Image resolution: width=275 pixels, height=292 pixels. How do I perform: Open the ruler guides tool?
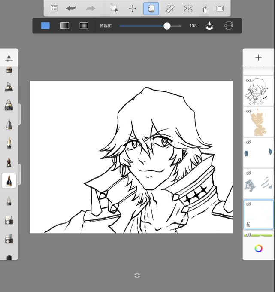point(170,9)
